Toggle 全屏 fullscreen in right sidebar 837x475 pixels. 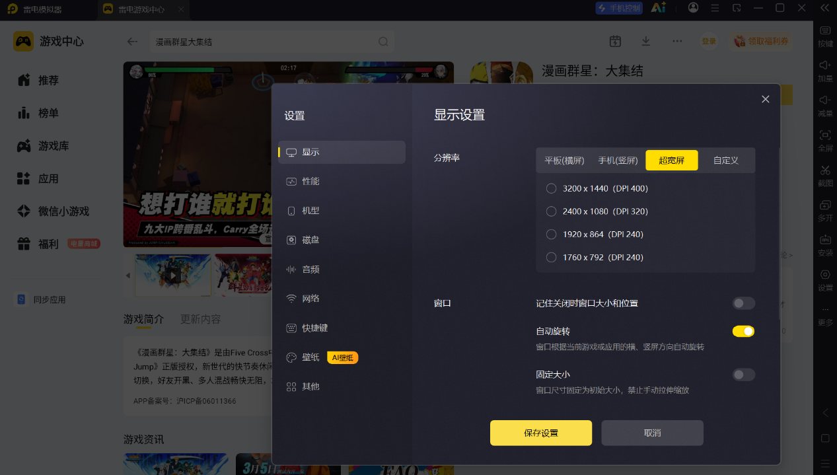coord(825,141)
